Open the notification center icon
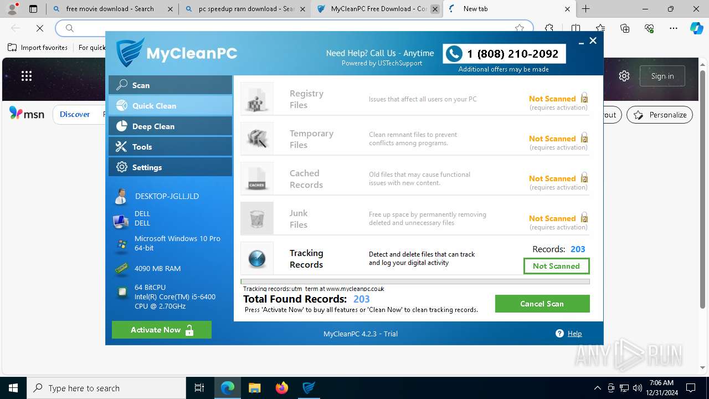The image size is (709, 399). (x=691, y=388)
